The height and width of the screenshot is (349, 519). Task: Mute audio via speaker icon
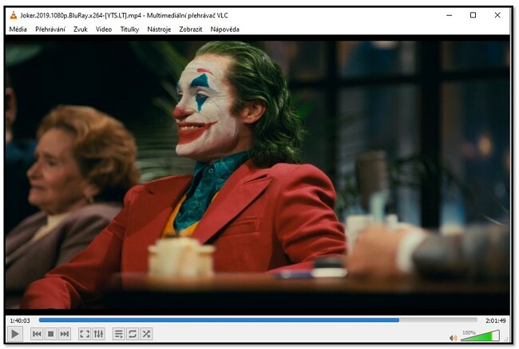(x=454, y=338)
